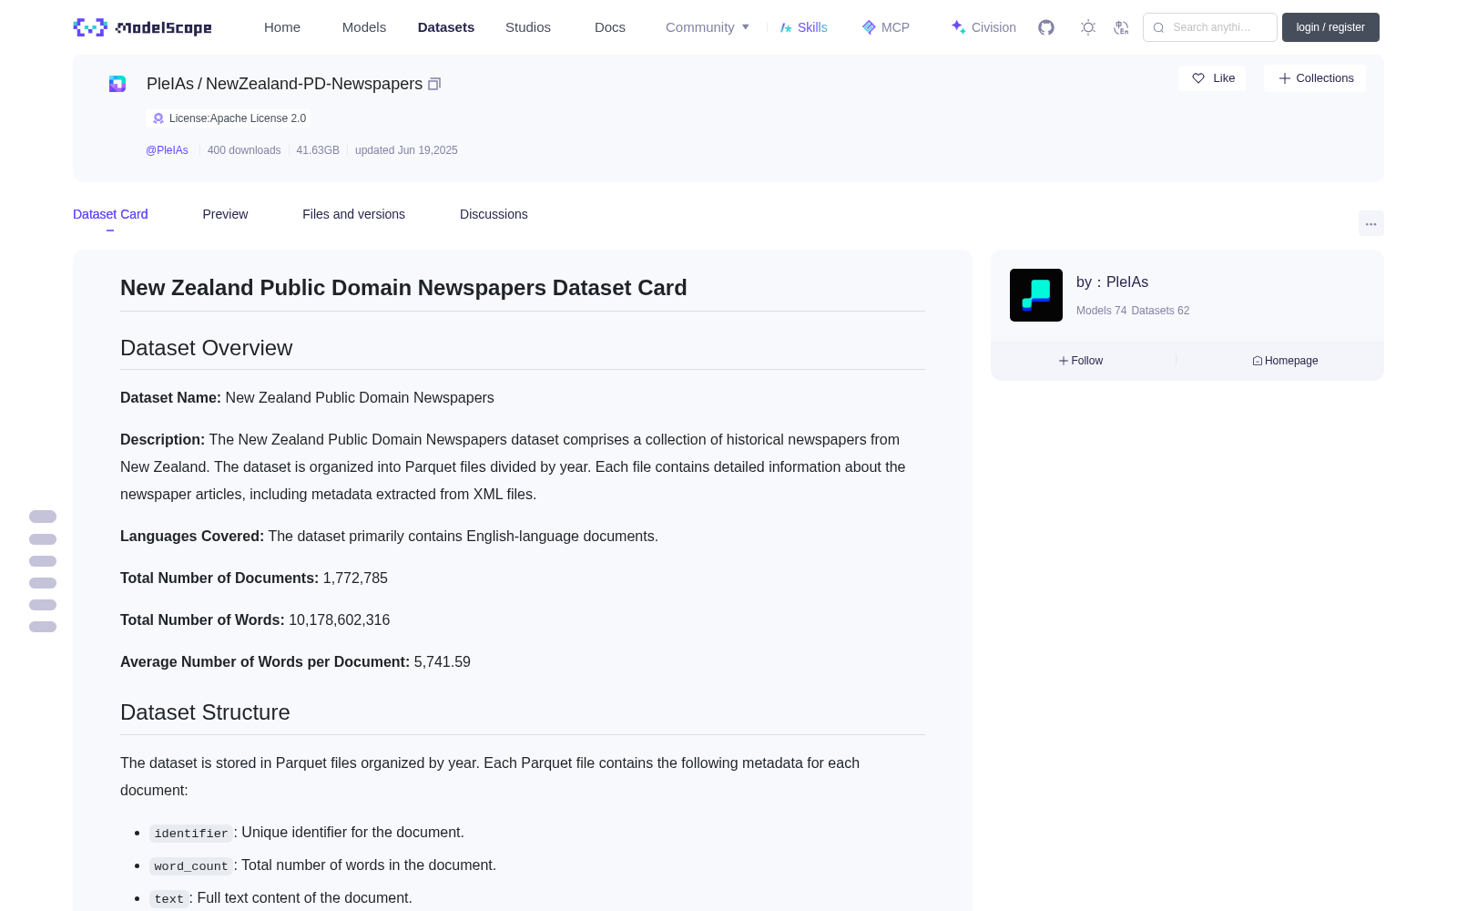Click the Like heart button
Image resolution: width=1457 pixels, height=911 pixels.
tap(1212, 78)
